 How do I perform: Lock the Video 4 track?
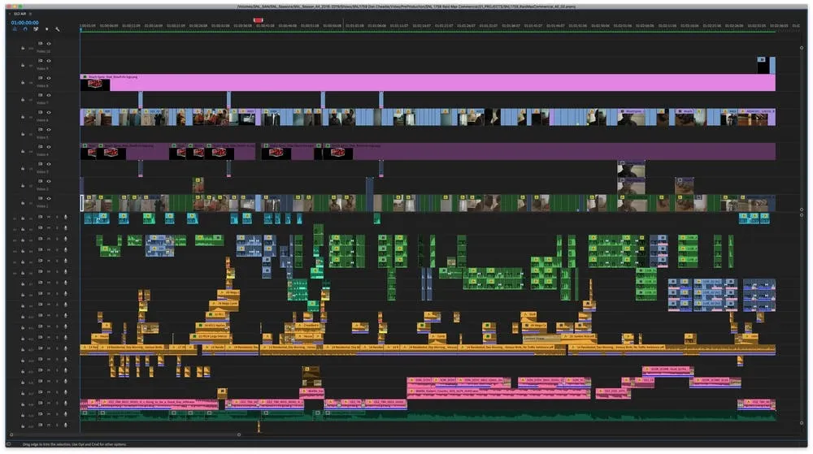pyautogui.click(x=23, y=151)
